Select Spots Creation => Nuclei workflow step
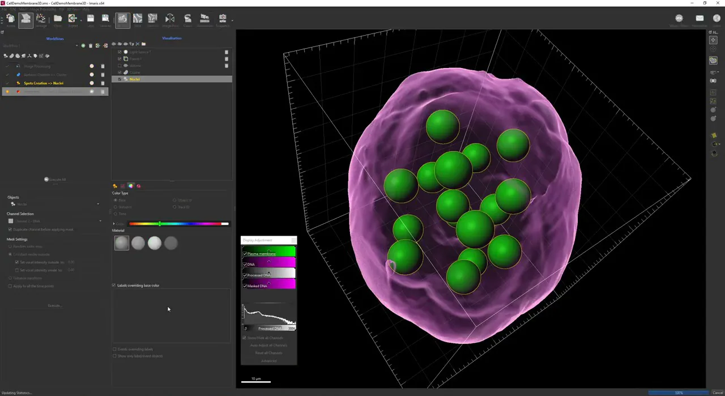This screenshot has width=725, height=396. 44,83
